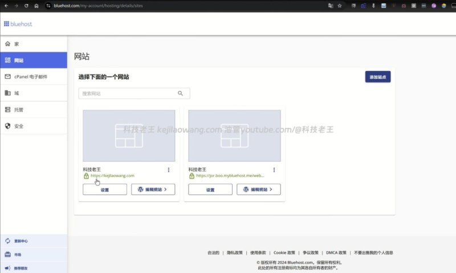
Task: Open the 使用条款 footer link
Action: [x=258, y=253]
